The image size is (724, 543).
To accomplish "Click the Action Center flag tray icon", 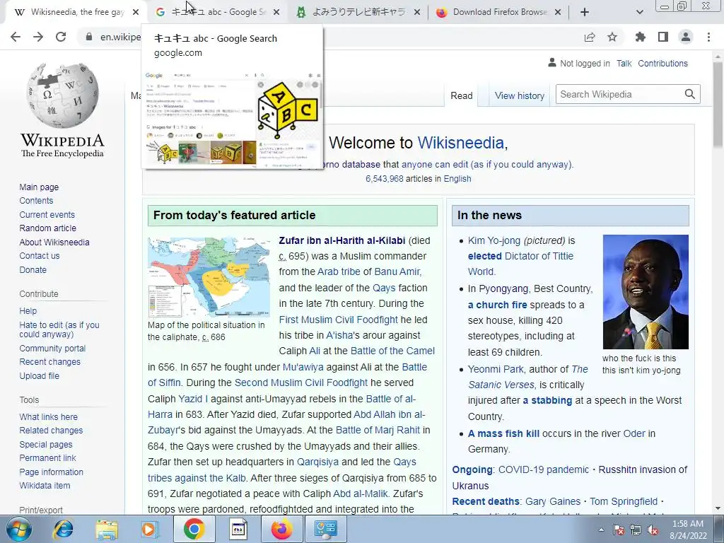I will 618,530.
